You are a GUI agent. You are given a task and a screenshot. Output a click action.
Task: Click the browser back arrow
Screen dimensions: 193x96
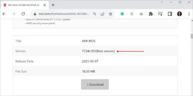(4, 14)
